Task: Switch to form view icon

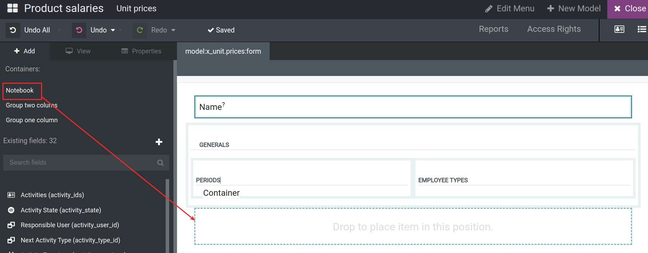Action: click(x=619, y=29)
